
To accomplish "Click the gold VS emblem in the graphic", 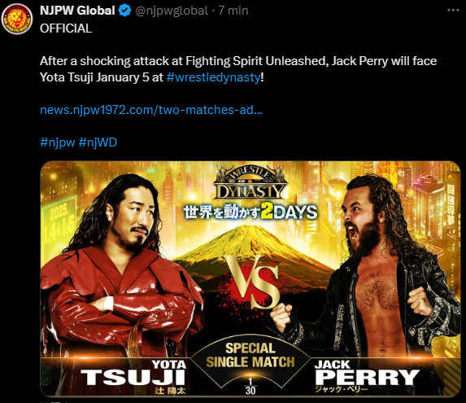I will click(253, 282).
